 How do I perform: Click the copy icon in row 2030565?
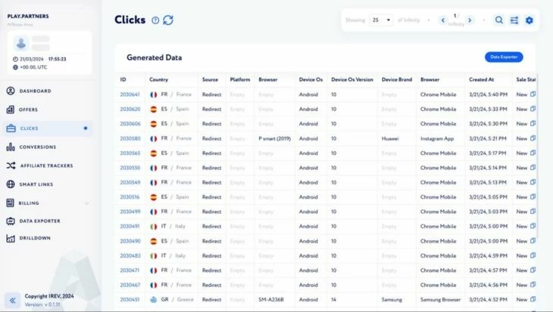533,153
